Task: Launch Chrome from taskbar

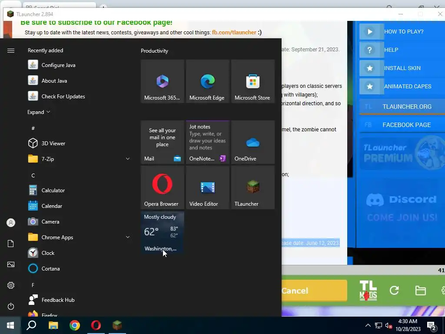Action: 75,325
